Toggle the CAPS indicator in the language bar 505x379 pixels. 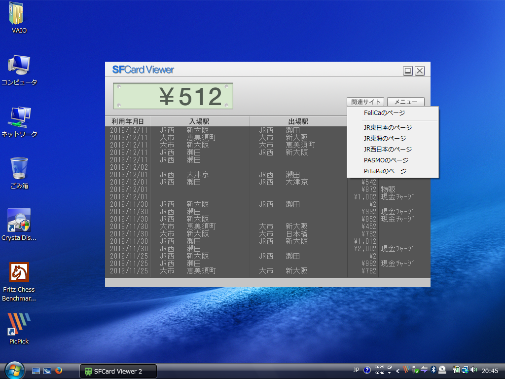tap(379, 367)
